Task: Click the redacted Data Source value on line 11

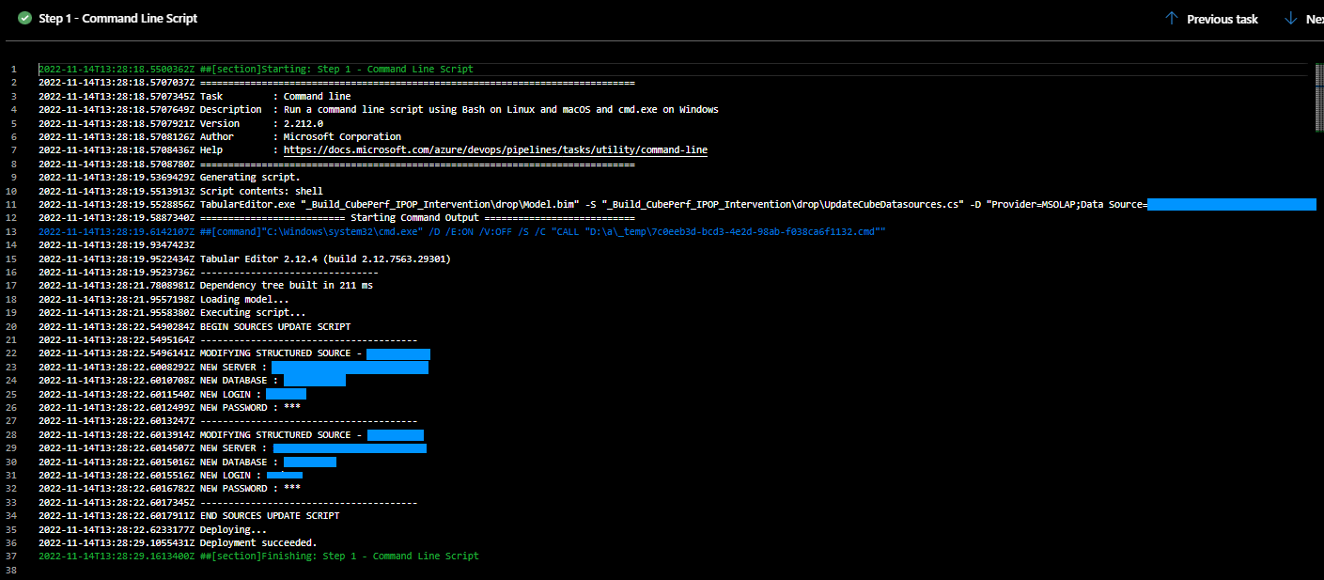Action: 1231,204
